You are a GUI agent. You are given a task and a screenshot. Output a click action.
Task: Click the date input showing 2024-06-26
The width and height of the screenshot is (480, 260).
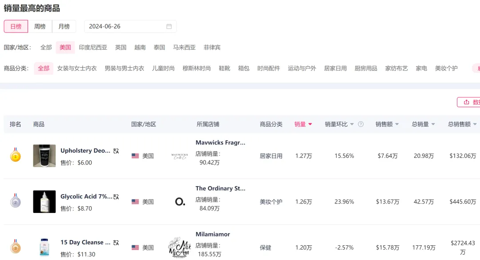(124, 26)
